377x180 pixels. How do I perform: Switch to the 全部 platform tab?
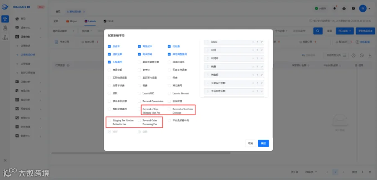(x=56, y=21)
